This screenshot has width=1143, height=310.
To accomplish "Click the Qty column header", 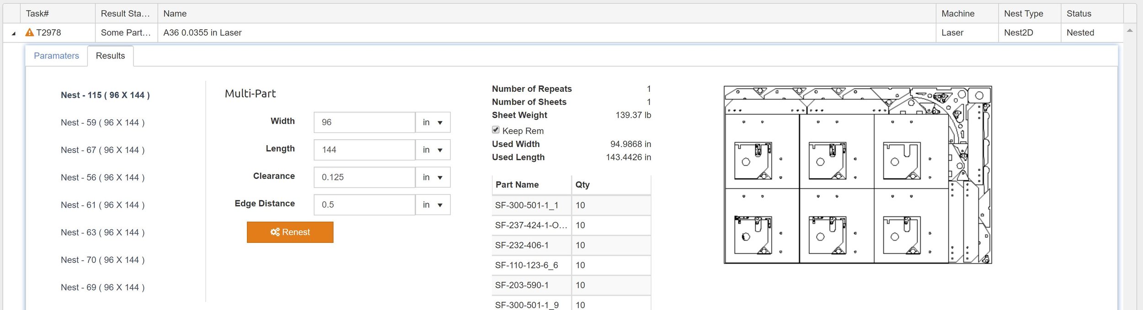I will tap(611, 184).
